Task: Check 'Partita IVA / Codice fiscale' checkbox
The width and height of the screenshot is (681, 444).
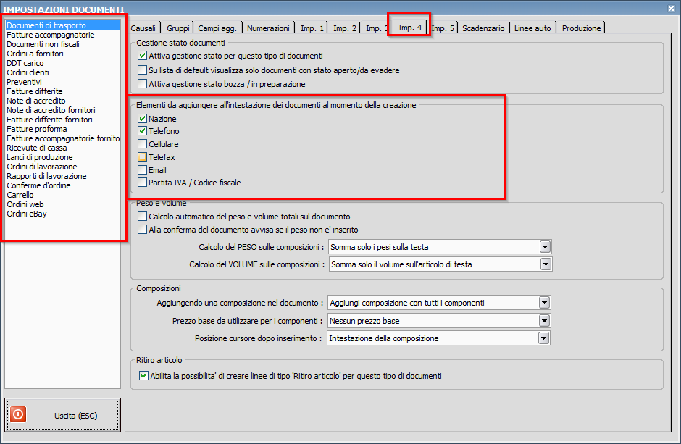Action: click(142, 183)
